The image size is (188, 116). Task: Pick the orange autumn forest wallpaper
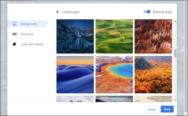pos(153,75)
